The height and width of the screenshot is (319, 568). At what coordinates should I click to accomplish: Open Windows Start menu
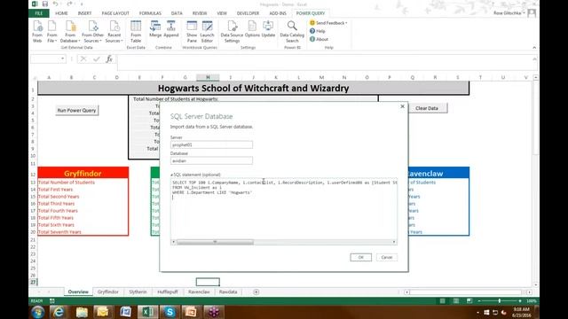pyautogui.click(x=37, y=312)
